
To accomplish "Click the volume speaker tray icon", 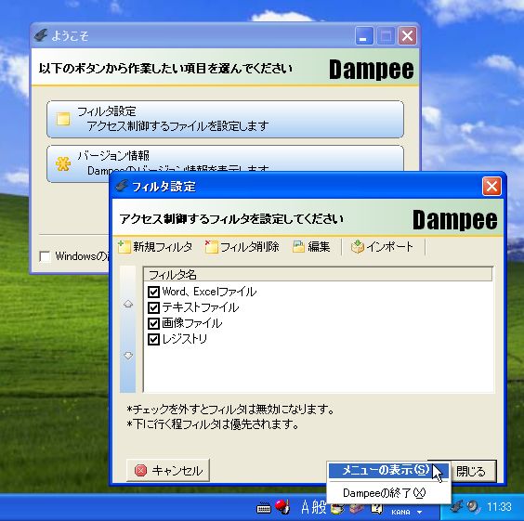I will [473, 507].
